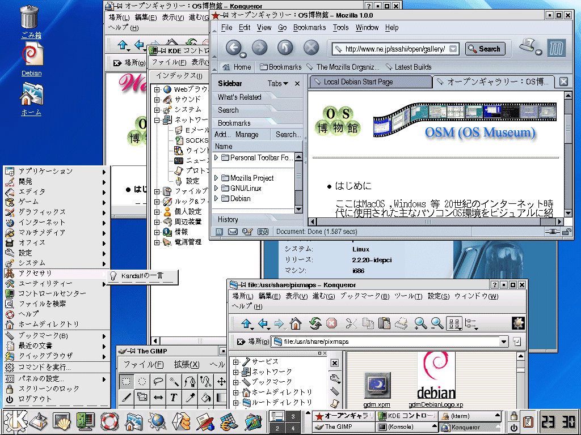
Task: Click the scissors Cut icon in pixmaps Konqueror
Action: pos(351,323)
